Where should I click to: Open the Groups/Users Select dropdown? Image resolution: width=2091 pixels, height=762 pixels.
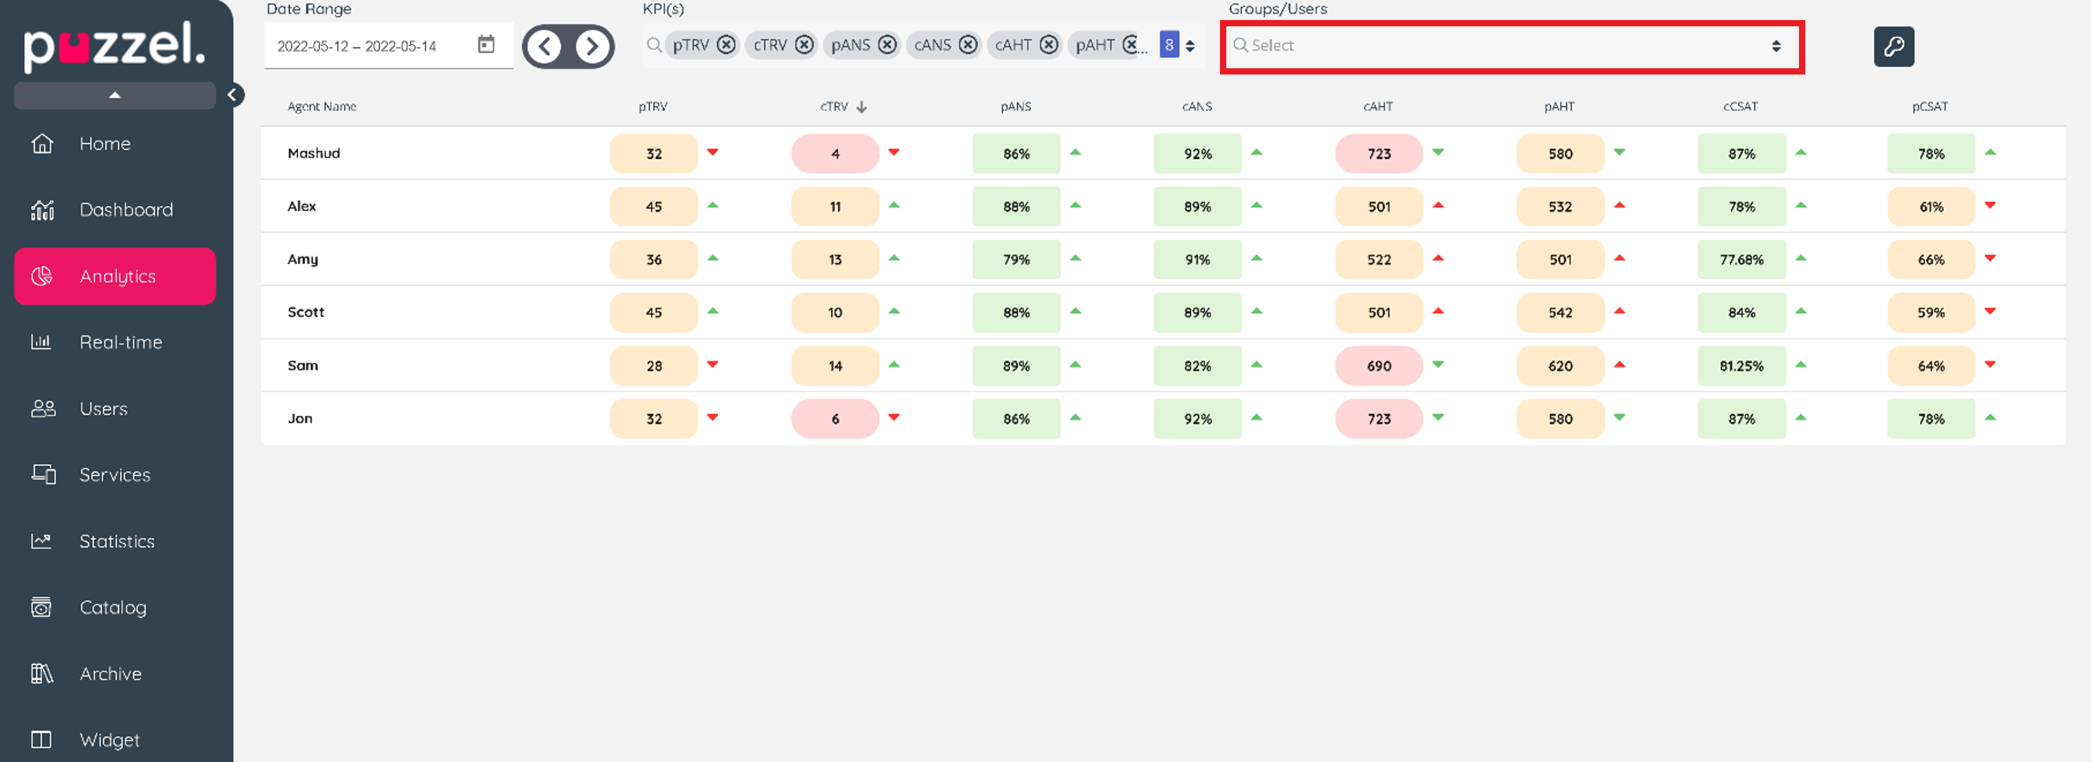(x=1510, y=46)
